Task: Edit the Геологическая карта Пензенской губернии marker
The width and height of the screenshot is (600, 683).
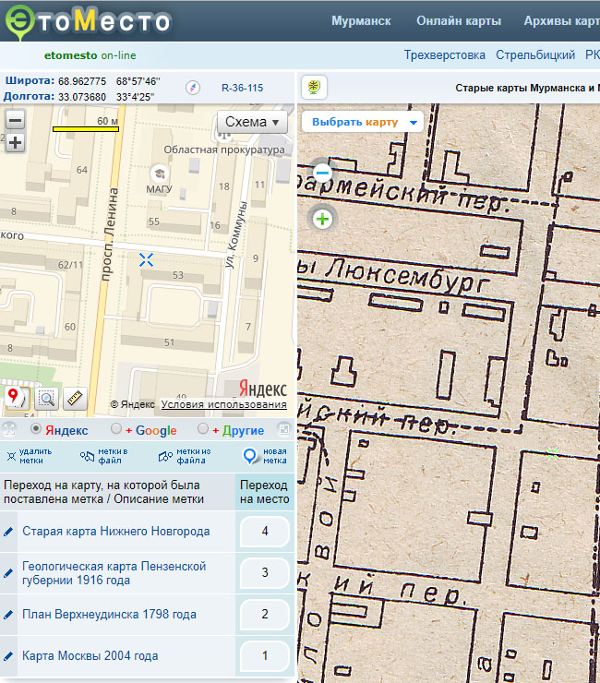Action: (8, 573)
